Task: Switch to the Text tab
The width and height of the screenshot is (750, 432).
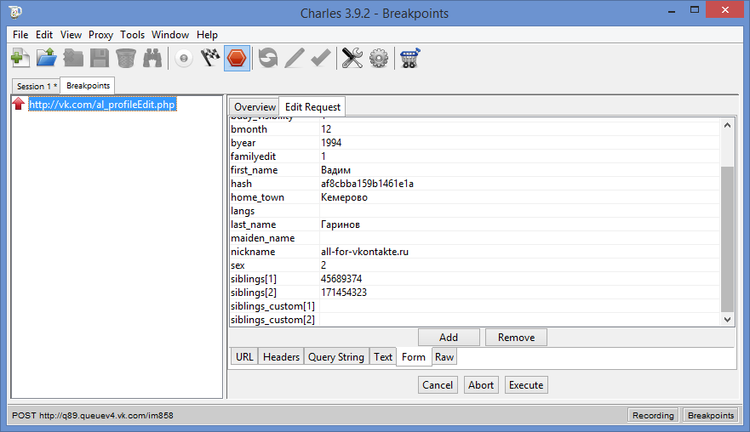Action: tap(383, 357)
